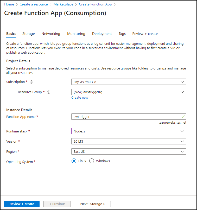
Task: Click the Instance Details heading
Action: (19, 110)
